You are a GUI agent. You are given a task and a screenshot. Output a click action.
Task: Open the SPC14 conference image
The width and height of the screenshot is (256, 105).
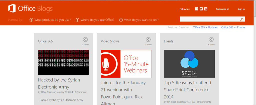click(x=189, y=64)
